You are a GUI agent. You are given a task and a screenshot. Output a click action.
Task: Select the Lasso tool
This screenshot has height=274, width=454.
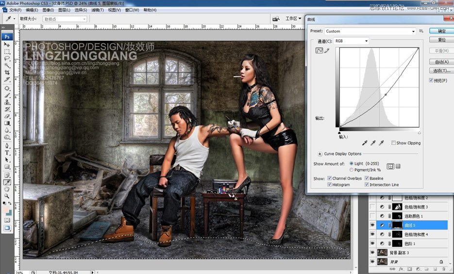point(7,58)
